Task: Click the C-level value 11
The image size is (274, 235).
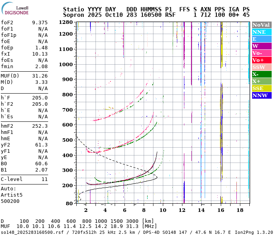Action: click(x=44, y=179)
